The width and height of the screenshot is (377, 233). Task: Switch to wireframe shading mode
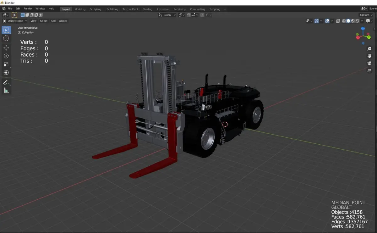(x=344, y=21)
